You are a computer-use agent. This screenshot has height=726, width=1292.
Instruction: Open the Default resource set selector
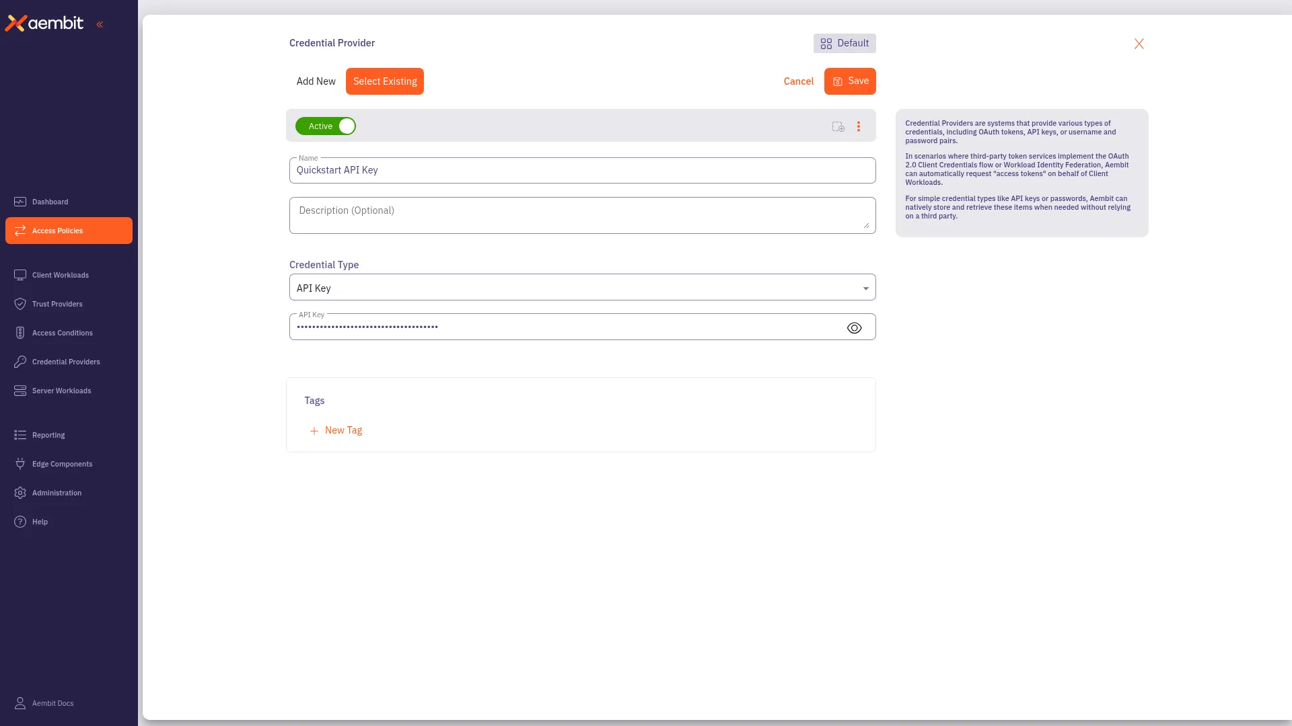click(x=845, y=43)
